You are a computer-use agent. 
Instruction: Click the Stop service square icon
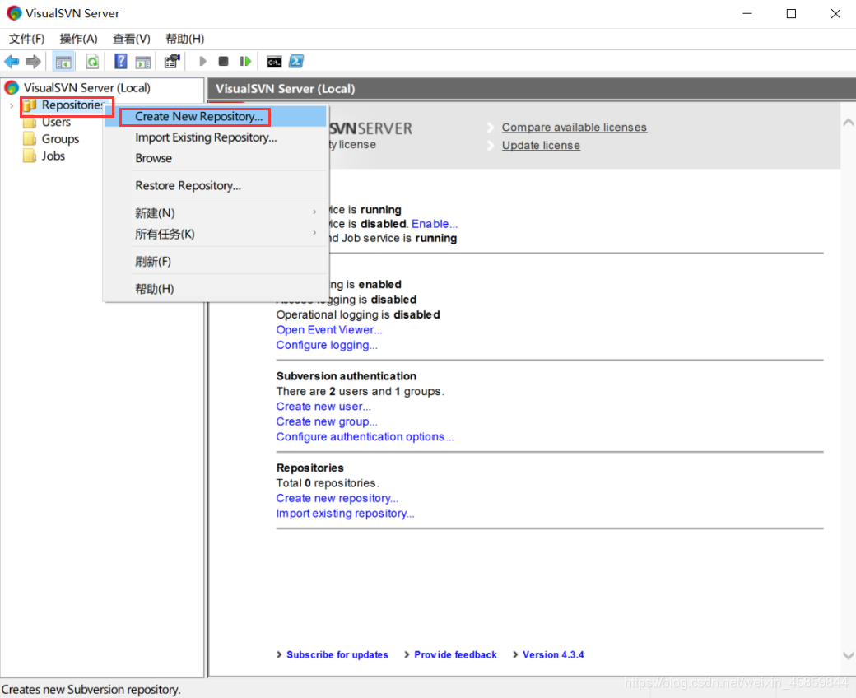coord(223,61)
